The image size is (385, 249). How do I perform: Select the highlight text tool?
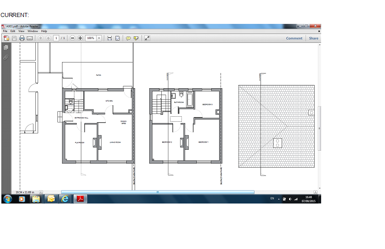(136, 38)
